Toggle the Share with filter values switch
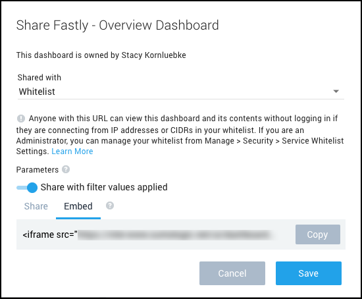 (x=27, y=188)
